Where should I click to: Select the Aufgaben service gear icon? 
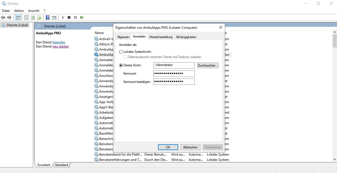[x=96, y=117]
